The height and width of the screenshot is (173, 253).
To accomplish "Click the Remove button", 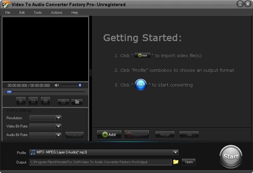I will coord(137,134).
